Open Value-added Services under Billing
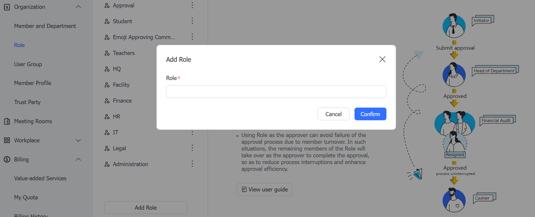Image resolution: width=535 pixels, height=217 pixels. [40, 178]
